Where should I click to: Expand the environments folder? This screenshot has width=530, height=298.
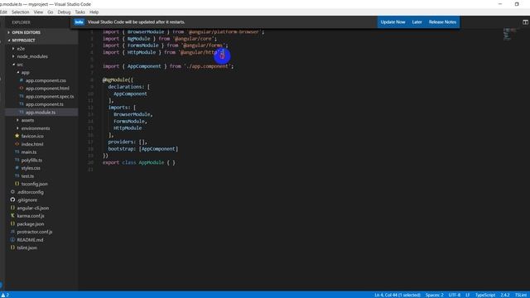(x=36, y=128)
